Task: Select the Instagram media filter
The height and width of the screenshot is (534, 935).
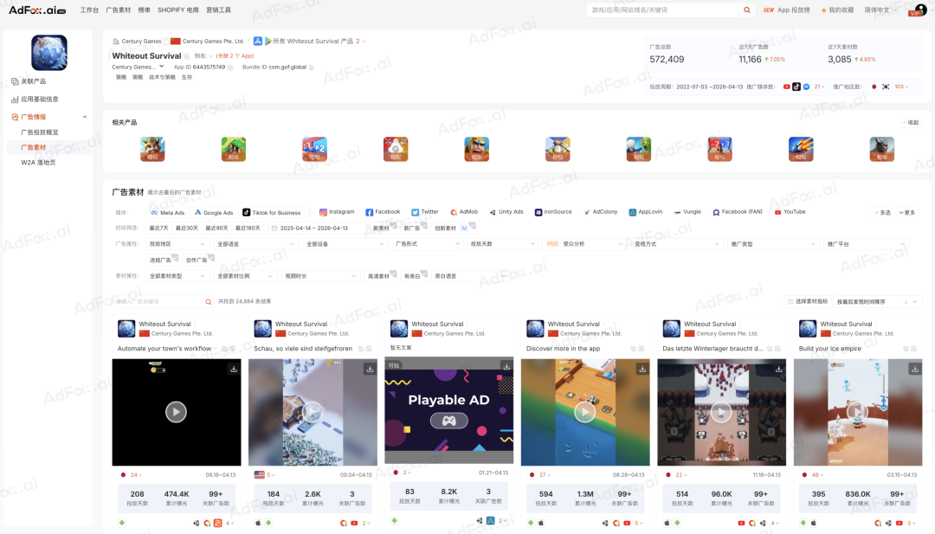Action: coord(337,212)
